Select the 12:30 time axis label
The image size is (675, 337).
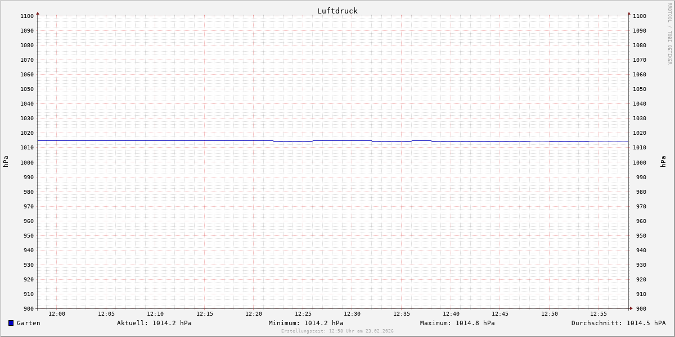click(352, 314)
